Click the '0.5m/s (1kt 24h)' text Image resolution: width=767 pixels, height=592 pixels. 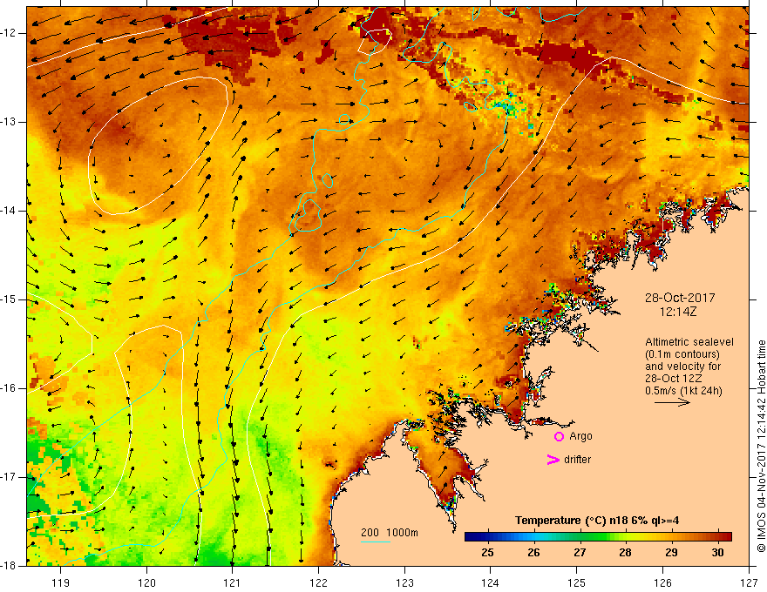[683, 391]
